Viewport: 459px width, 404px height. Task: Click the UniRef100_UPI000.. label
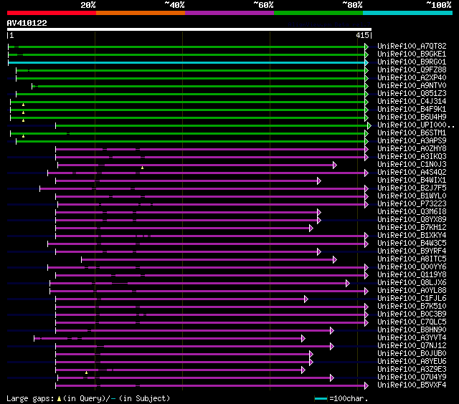coord(416,125)
